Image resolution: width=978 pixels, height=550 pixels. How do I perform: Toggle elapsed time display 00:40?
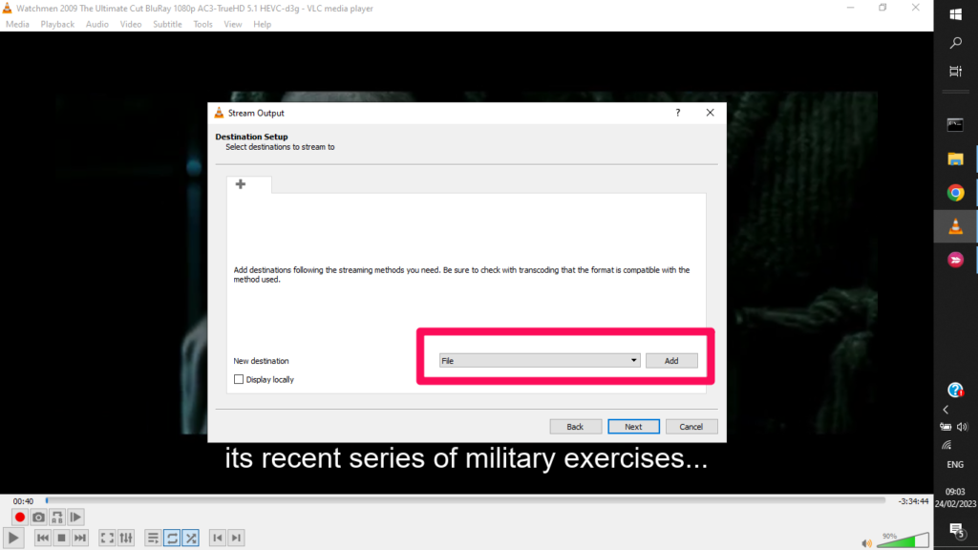click(23, 501)
